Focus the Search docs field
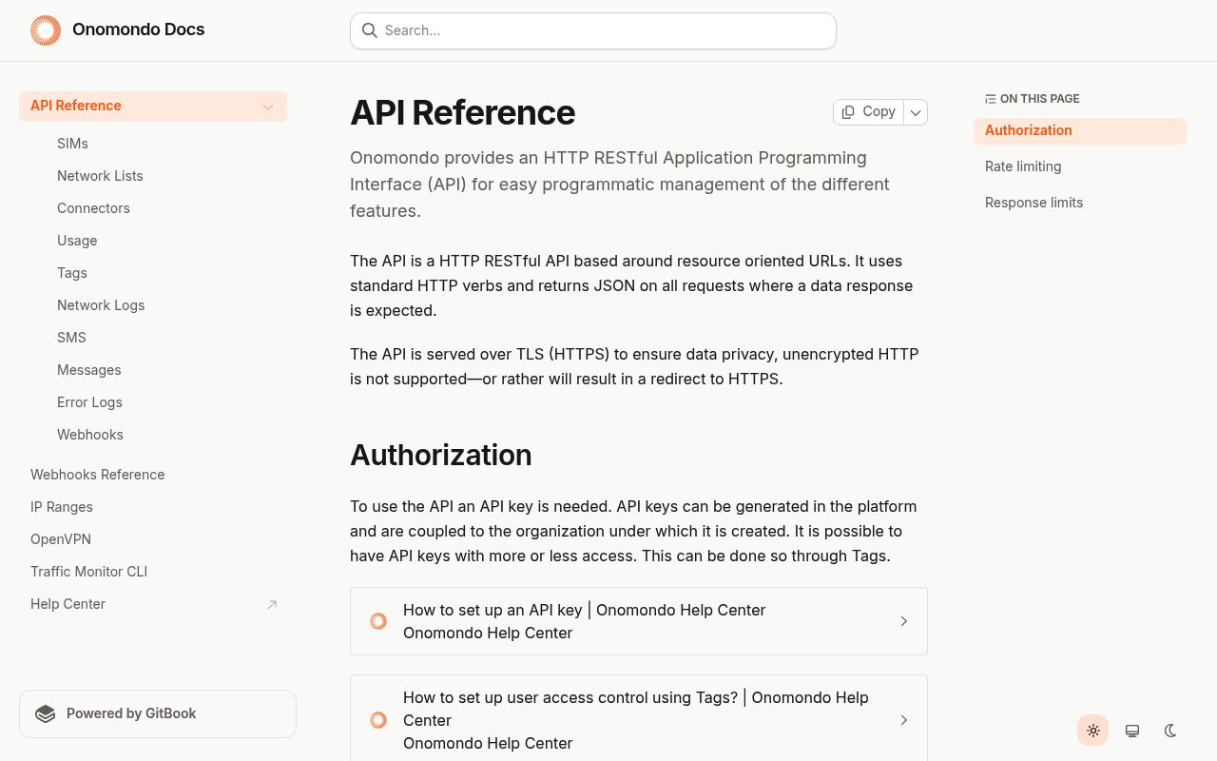The width and height of the screenshot is (1217, 761). coord(593,30)
